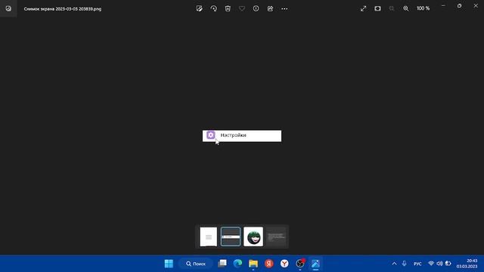Mark photo as favorite with heart icon
This screenshot has width=484, height=272.
point(242,8)
